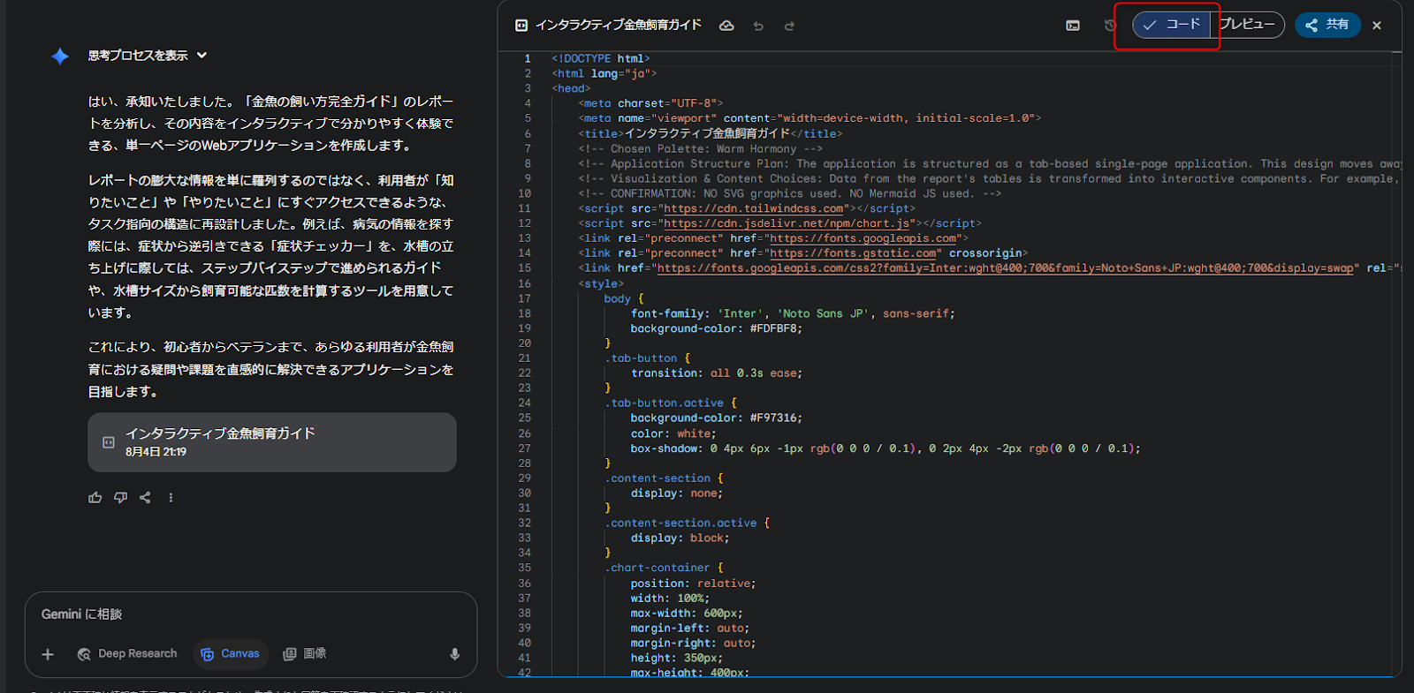
Task: Click the microphone icon in the prompt box
Action: pos(454,654)
